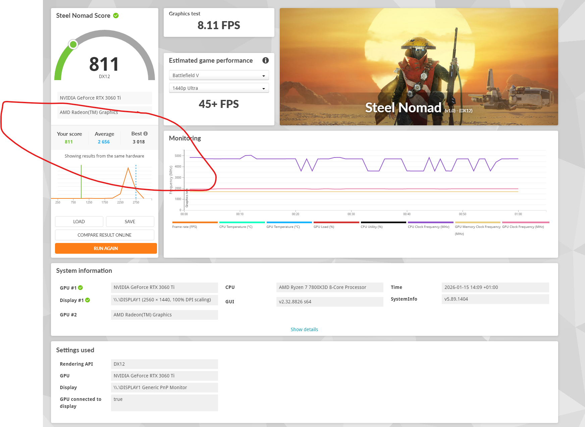This screenshot has width=585, height=427.
Task: Click the System information heading
Action: click(84, 270)
